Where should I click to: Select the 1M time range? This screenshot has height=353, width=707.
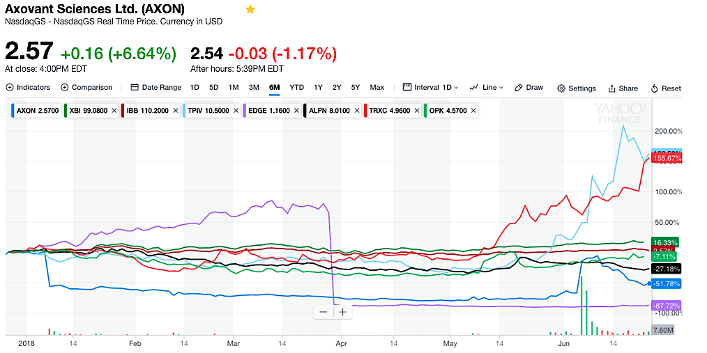[x=234, y=87]
